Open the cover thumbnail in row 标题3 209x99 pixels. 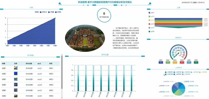point(16,79)
